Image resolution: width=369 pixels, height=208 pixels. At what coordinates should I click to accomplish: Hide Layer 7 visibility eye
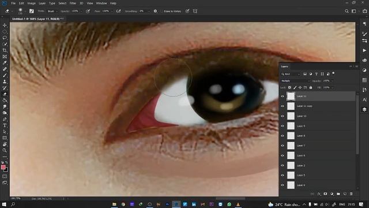(283, 146)
